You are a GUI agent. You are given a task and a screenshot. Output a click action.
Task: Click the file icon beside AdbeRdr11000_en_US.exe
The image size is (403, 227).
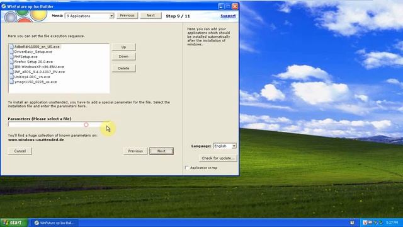pos(11,47)
